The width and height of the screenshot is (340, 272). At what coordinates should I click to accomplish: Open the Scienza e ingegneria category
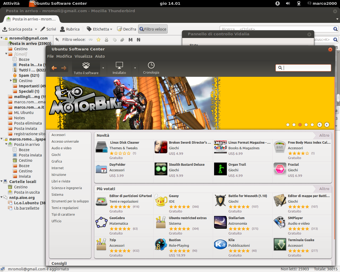(x=67, y=188)
